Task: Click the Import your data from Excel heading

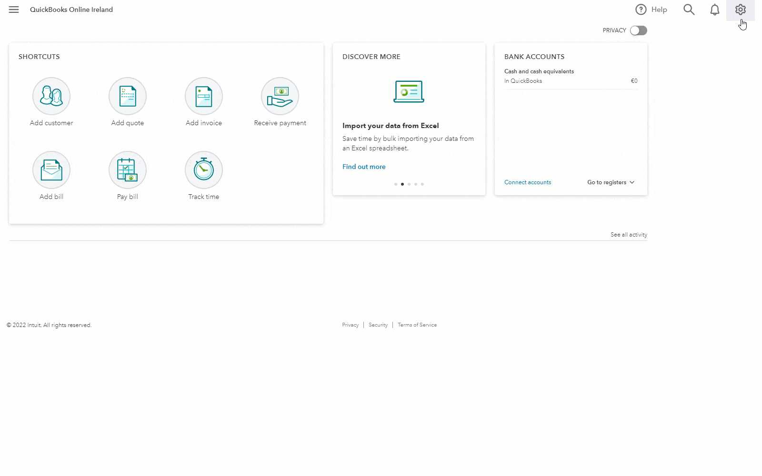Action: tap(391, 126)
